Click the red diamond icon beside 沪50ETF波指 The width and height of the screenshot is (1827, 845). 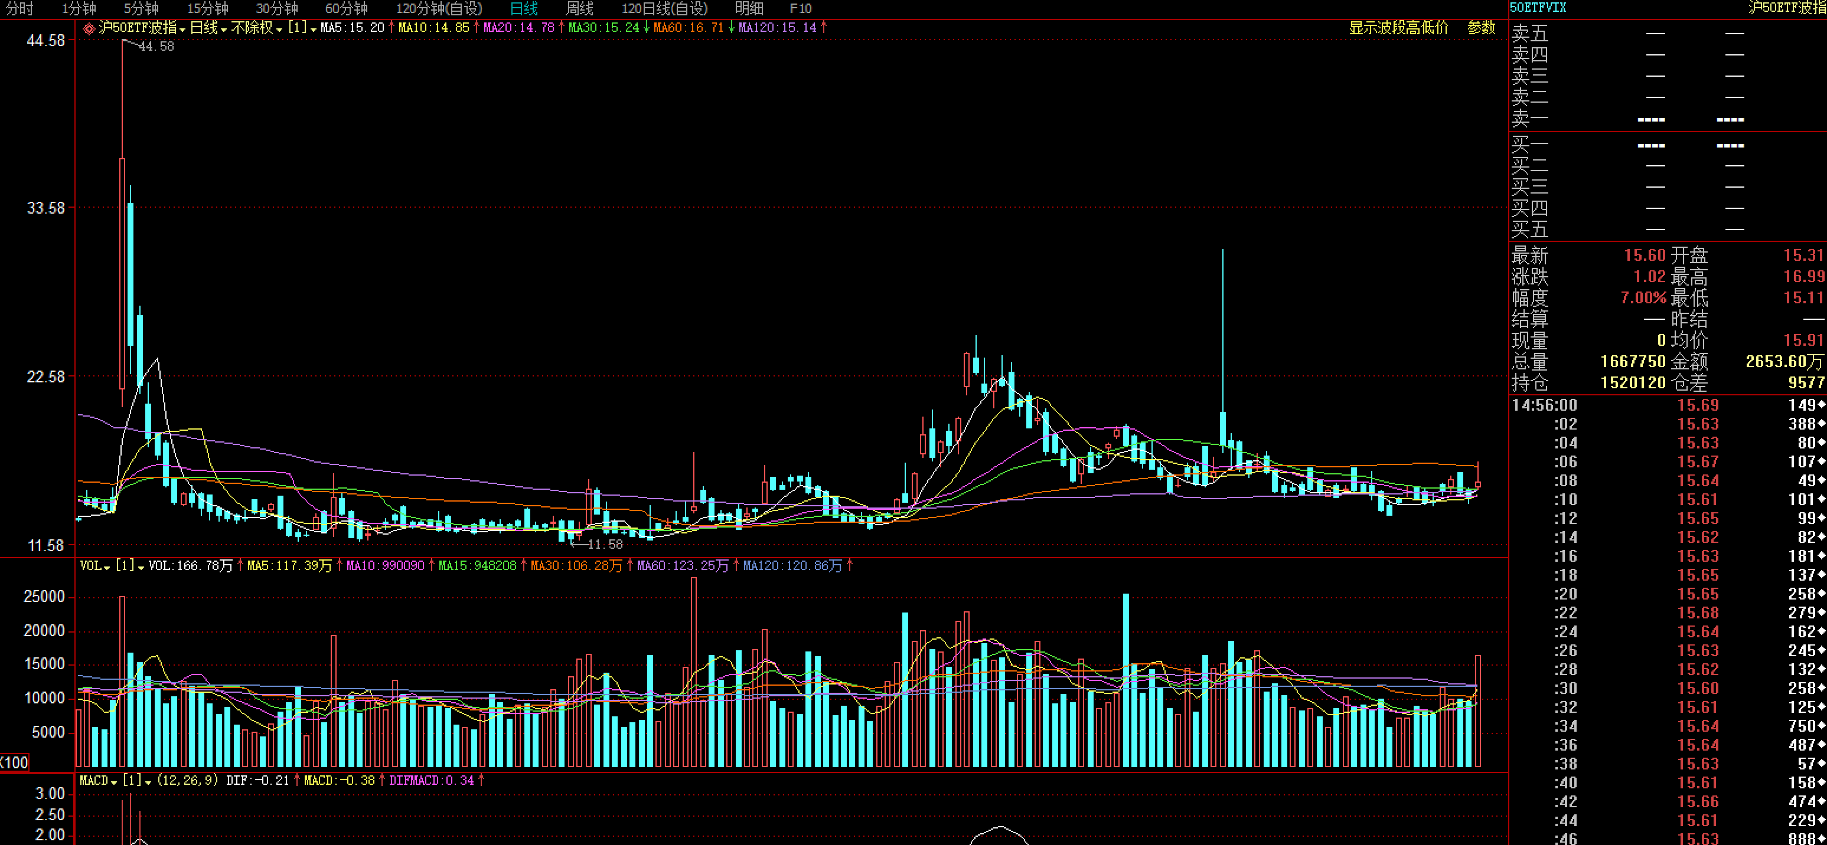tap(89, 28)
